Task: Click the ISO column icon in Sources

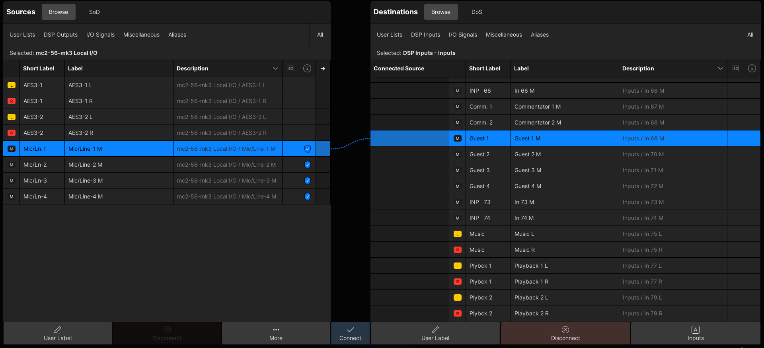Action: pyautogui.click(x=290, y=68)
